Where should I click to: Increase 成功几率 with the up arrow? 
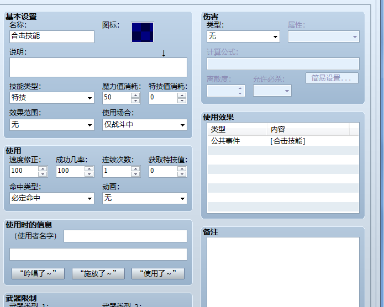[89, 168]
